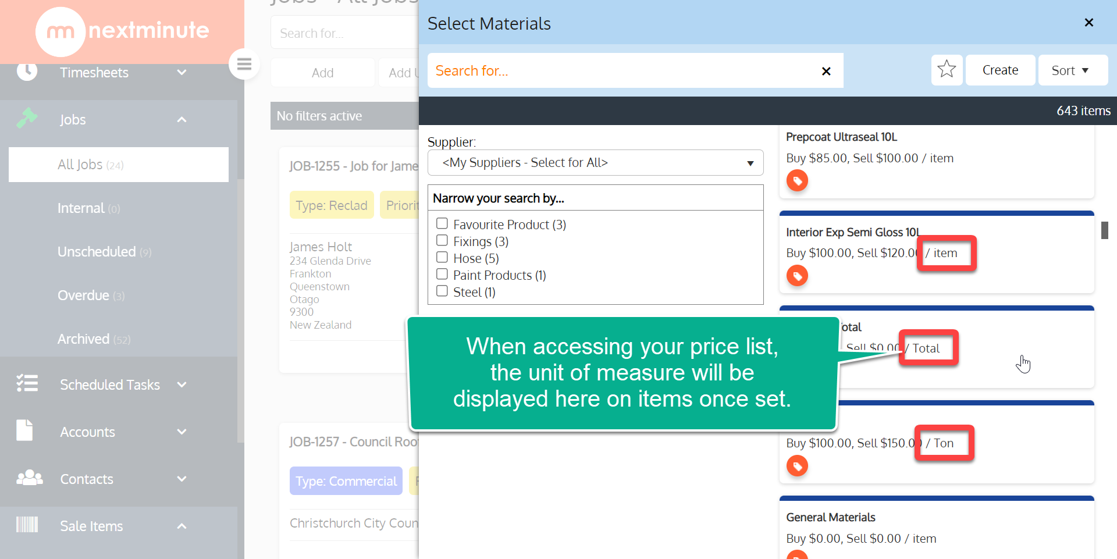Click the Type: Reclad tag
The width and height of the screenshot is (1117, 559).
tap(332, 205)
